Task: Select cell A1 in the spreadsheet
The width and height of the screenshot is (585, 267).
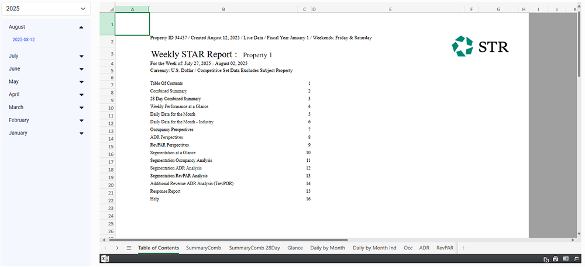Action: pos(132,24)
